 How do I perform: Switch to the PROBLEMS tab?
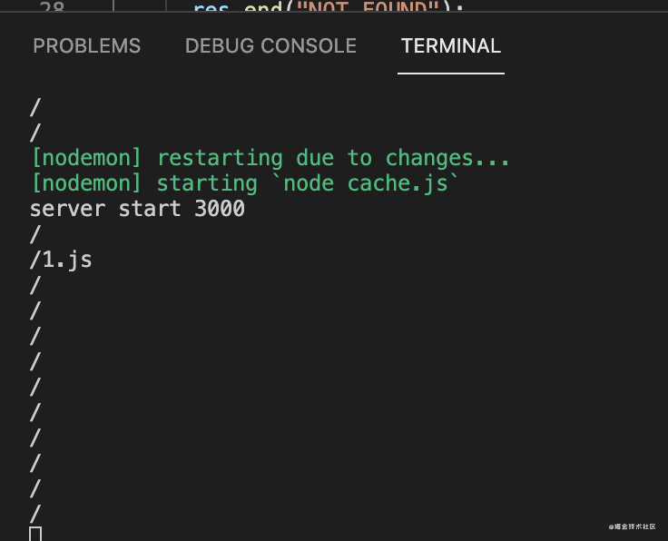tap(87, 46)
